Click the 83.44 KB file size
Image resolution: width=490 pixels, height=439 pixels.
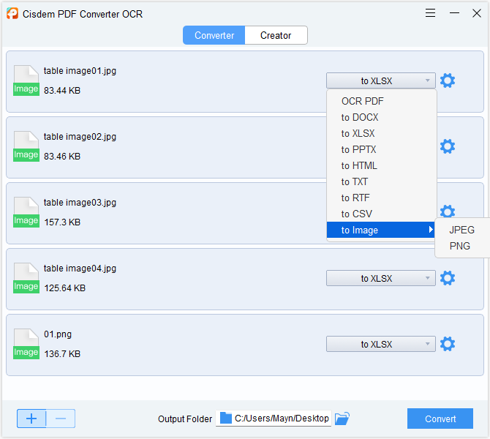click(62, 91)
